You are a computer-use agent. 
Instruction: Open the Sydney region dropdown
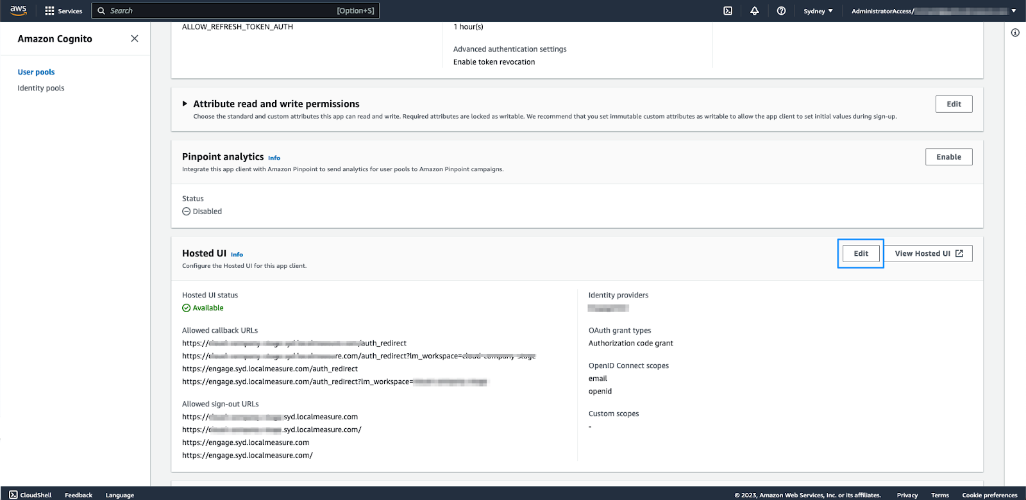tap(818, 11)
